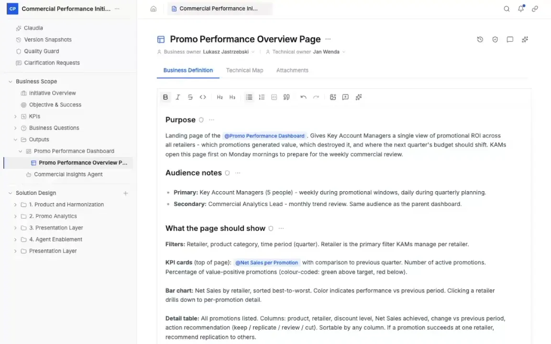Expand KPIs tree node
This screenshot has width=551, height=344.
[x=15, y=116]
